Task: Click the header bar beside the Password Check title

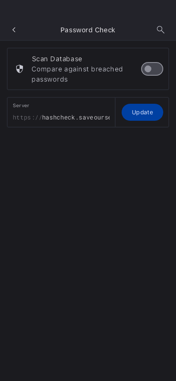Action: click(136, 30)
